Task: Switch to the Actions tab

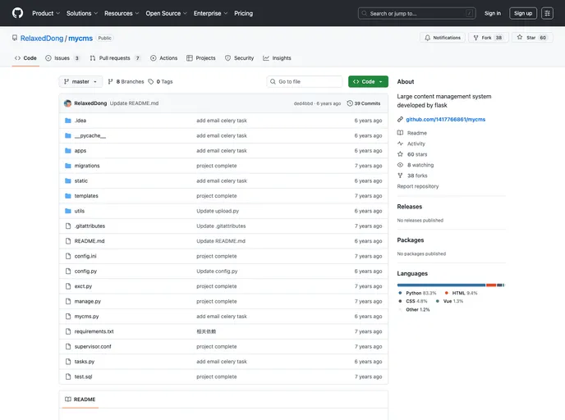Action: pos(164,58)
